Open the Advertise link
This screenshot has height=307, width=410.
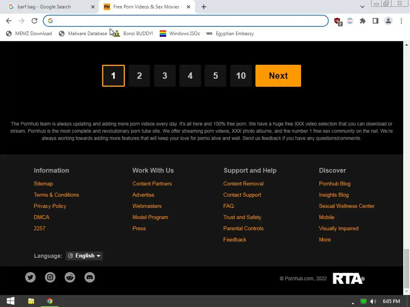click(143, 195)
